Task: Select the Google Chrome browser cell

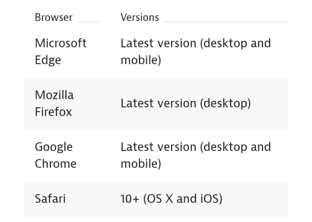Action: point(55,155)
